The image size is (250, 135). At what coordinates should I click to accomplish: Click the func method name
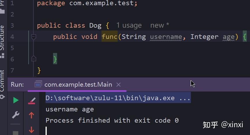(x=109, y=37)
